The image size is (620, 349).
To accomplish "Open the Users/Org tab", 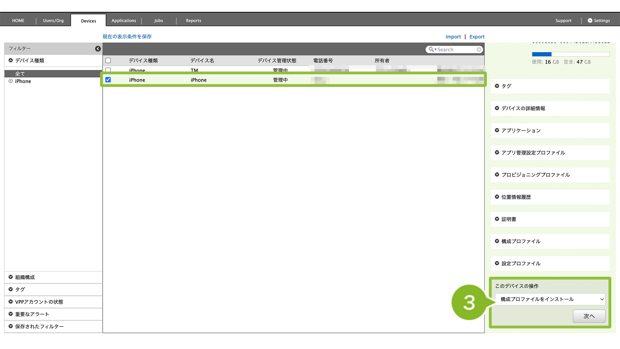I will coord(53,21).
